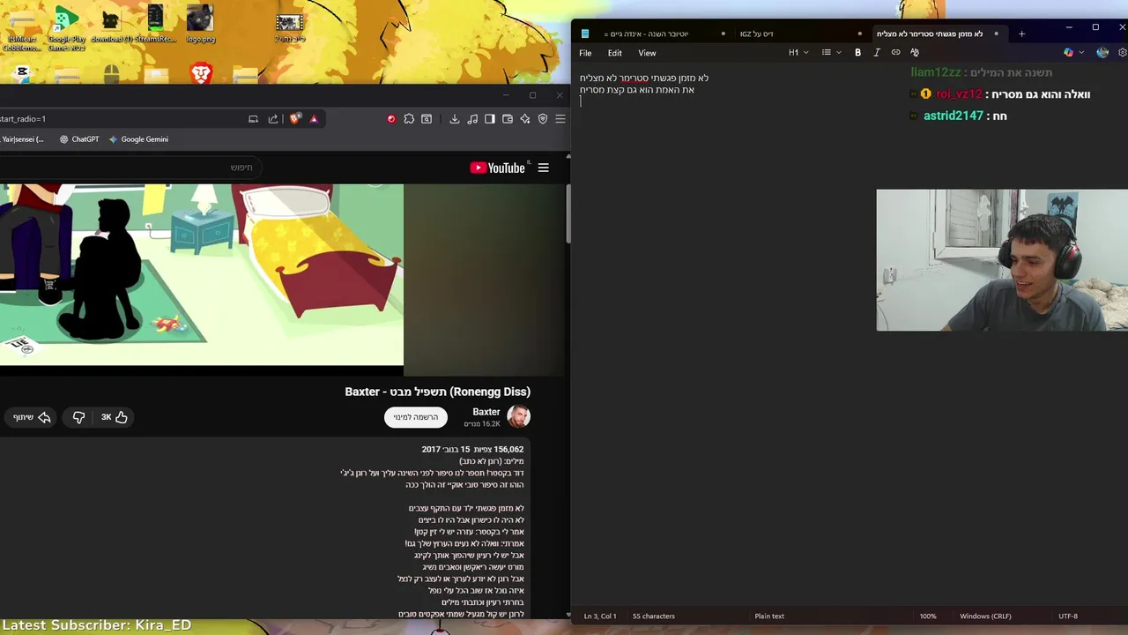Open the Google Play Games desktop shortcut

(x=67, y=28)
